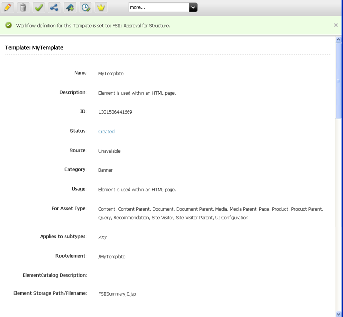
Task: Click inside the 'more...' combo box field
Action: (159, 7)
